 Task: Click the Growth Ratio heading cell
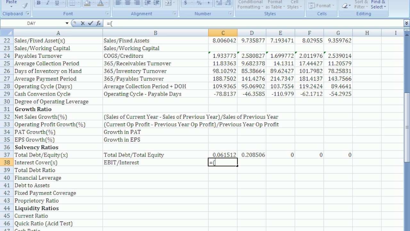58,109
